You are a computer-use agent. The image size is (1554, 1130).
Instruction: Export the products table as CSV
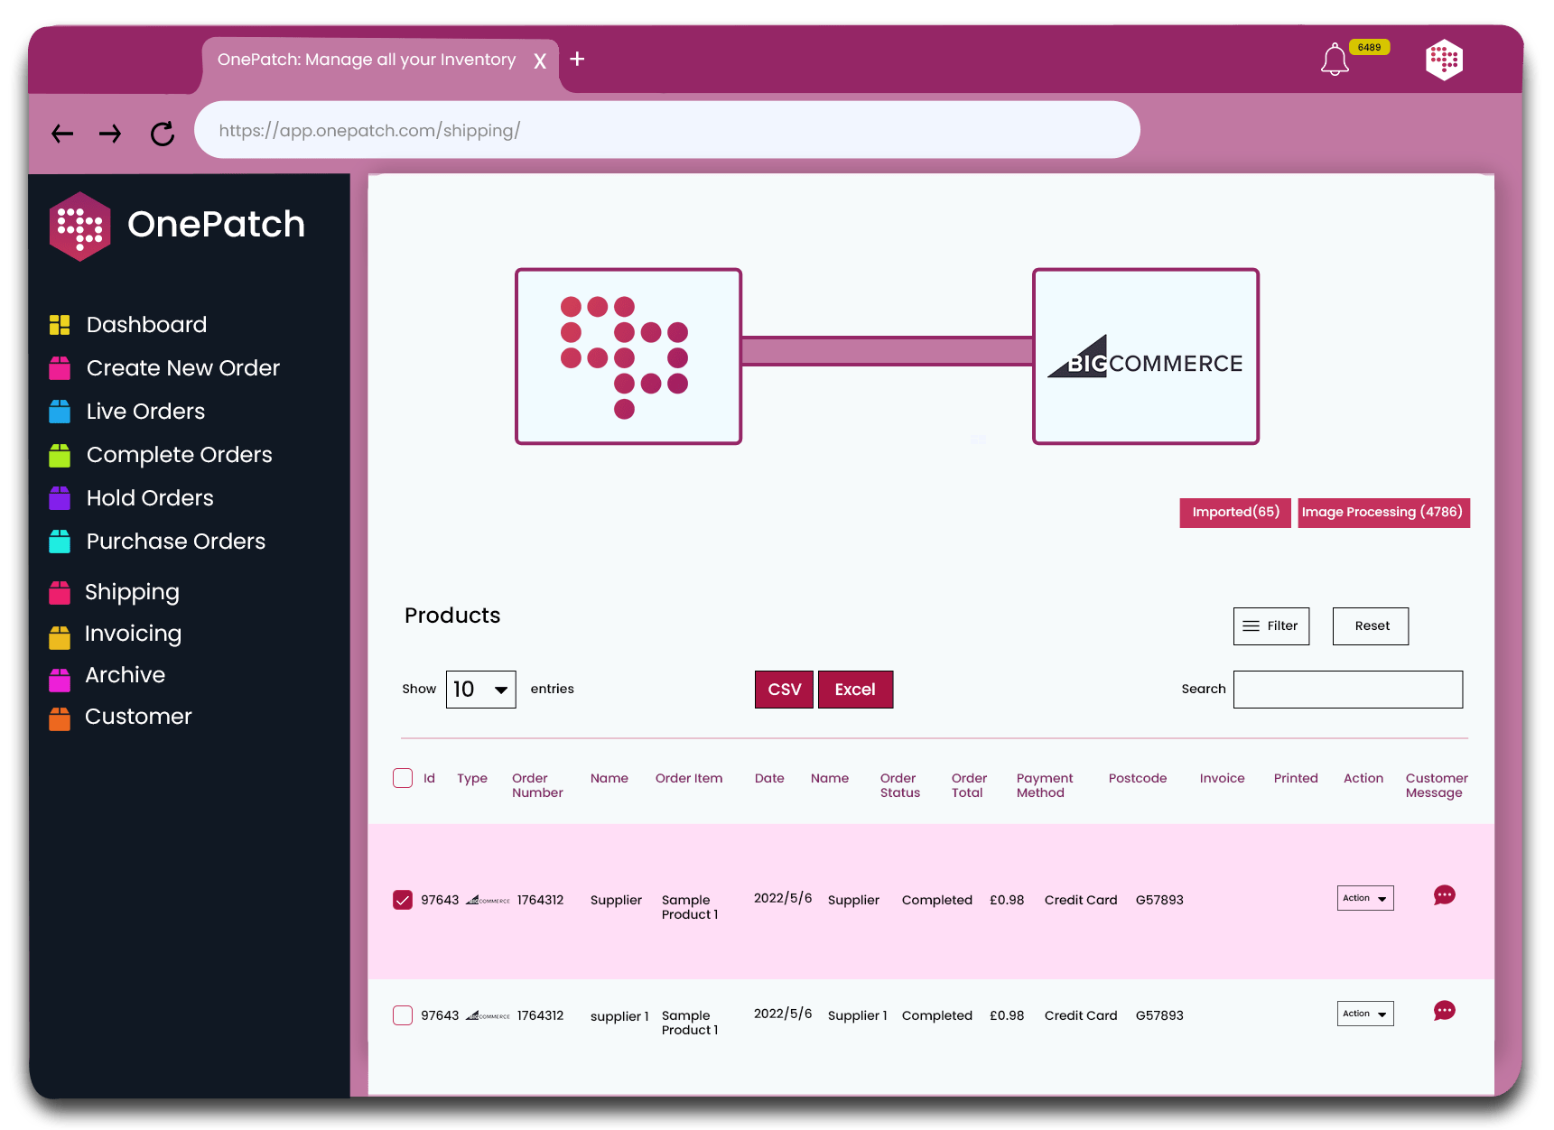[783, 689]
